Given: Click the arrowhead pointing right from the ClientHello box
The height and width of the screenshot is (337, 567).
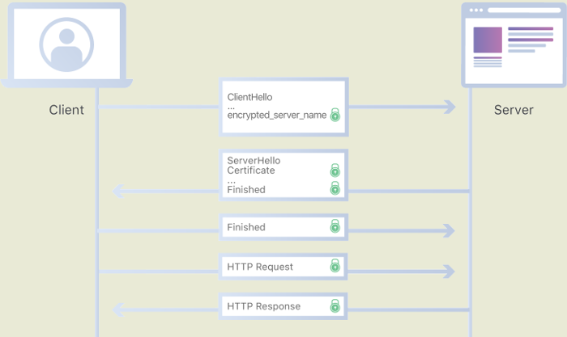Looking at the screenshot, I should coord(449,107).
